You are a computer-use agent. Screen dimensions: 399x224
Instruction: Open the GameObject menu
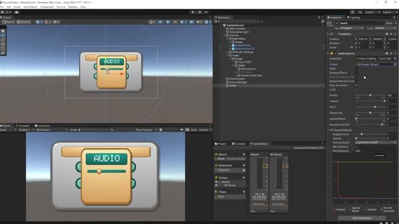tap(31, 7)
